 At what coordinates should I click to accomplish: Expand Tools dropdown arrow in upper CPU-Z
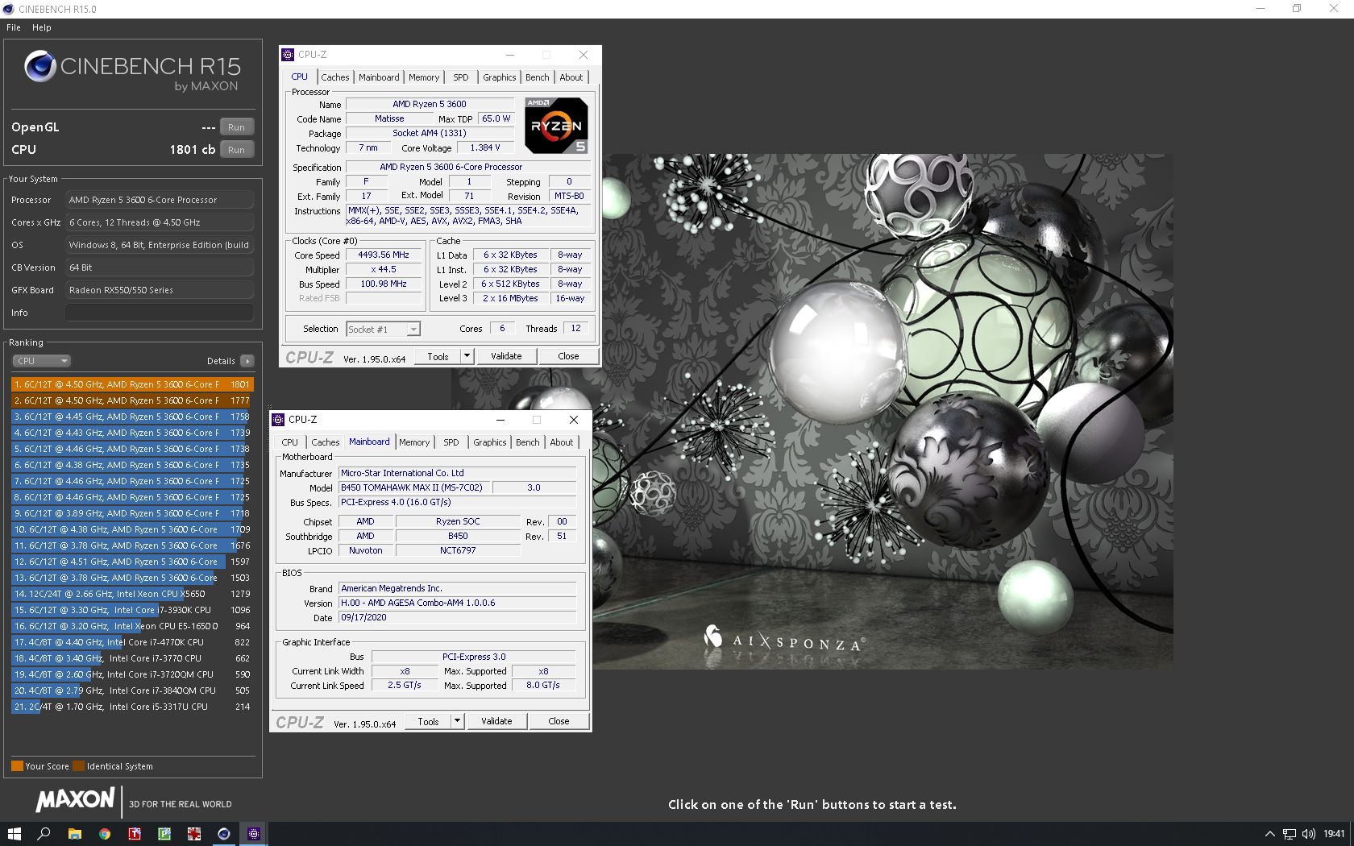pyautogui.click(x=467, y=356)
